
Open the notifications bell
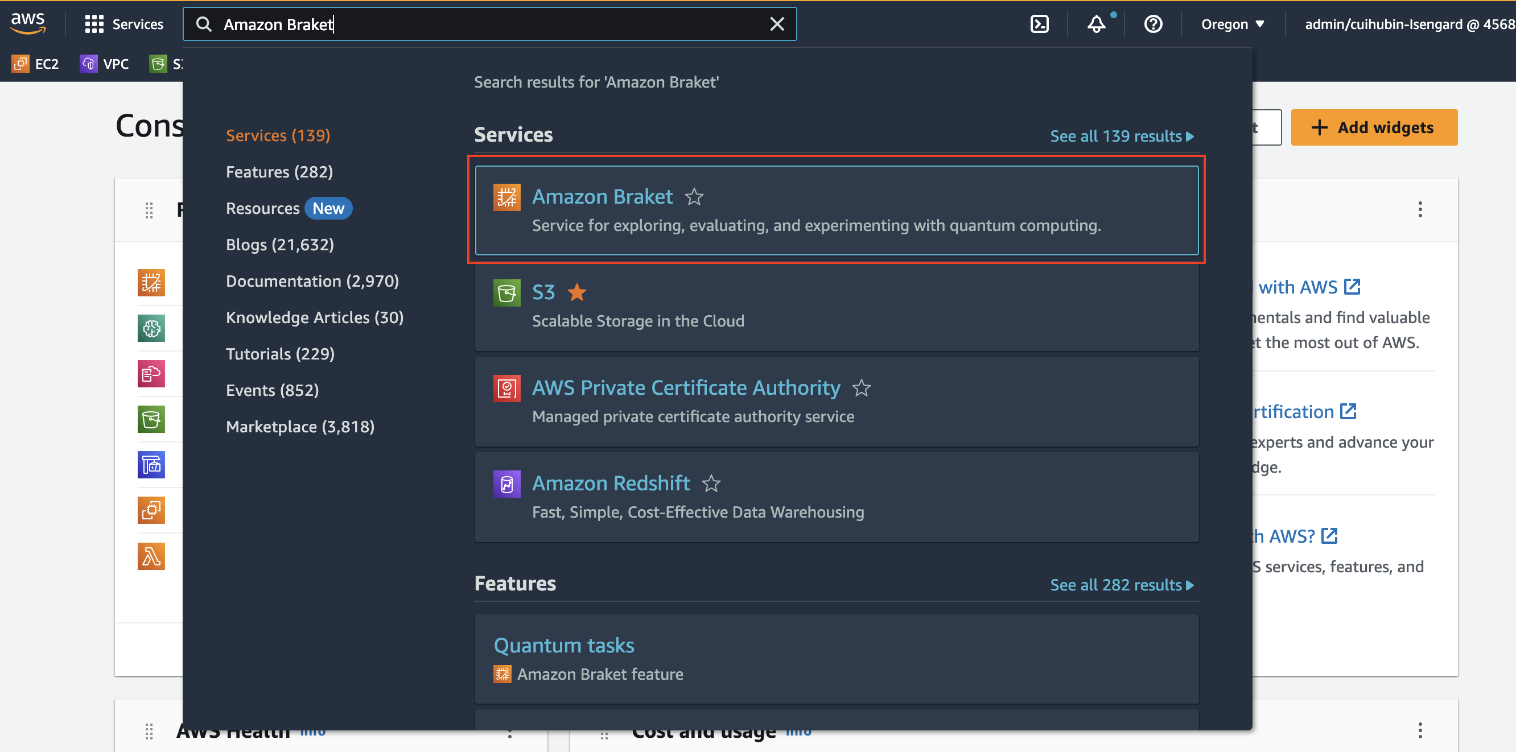[1096, 24]
